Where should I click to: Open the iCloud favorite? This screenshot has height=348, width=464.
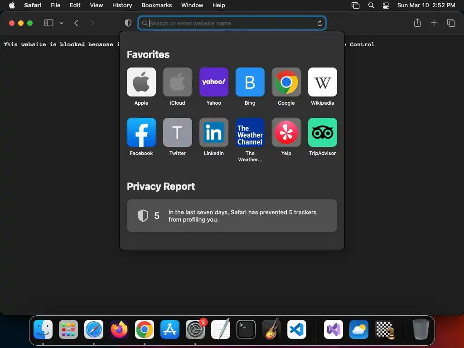pos(178,82)
